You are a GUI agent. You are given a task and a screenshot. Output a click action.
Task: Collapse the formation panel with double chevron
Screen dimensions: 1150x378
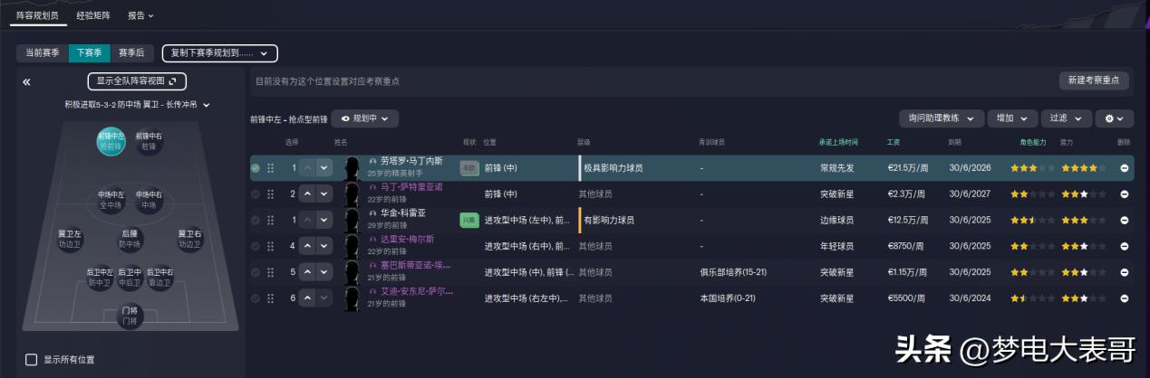tap(26, 82)
